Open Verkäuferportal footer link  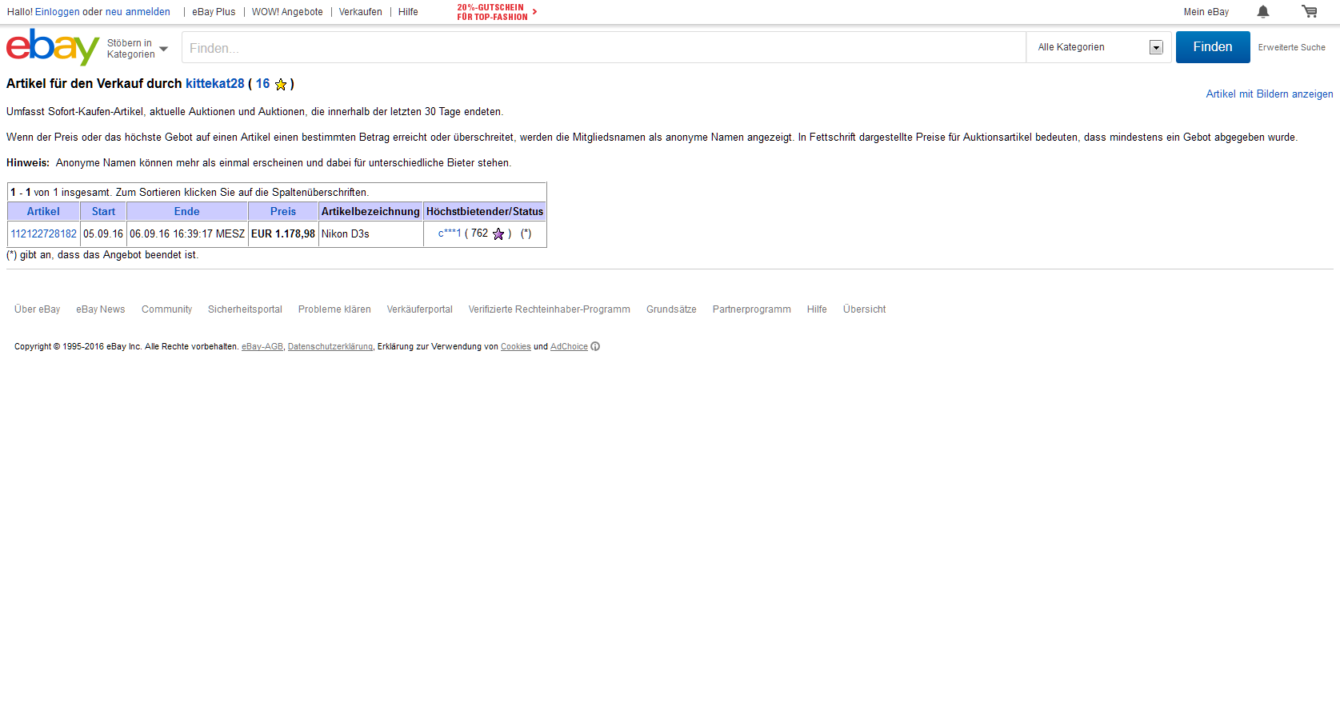click(x=420, y=309)
